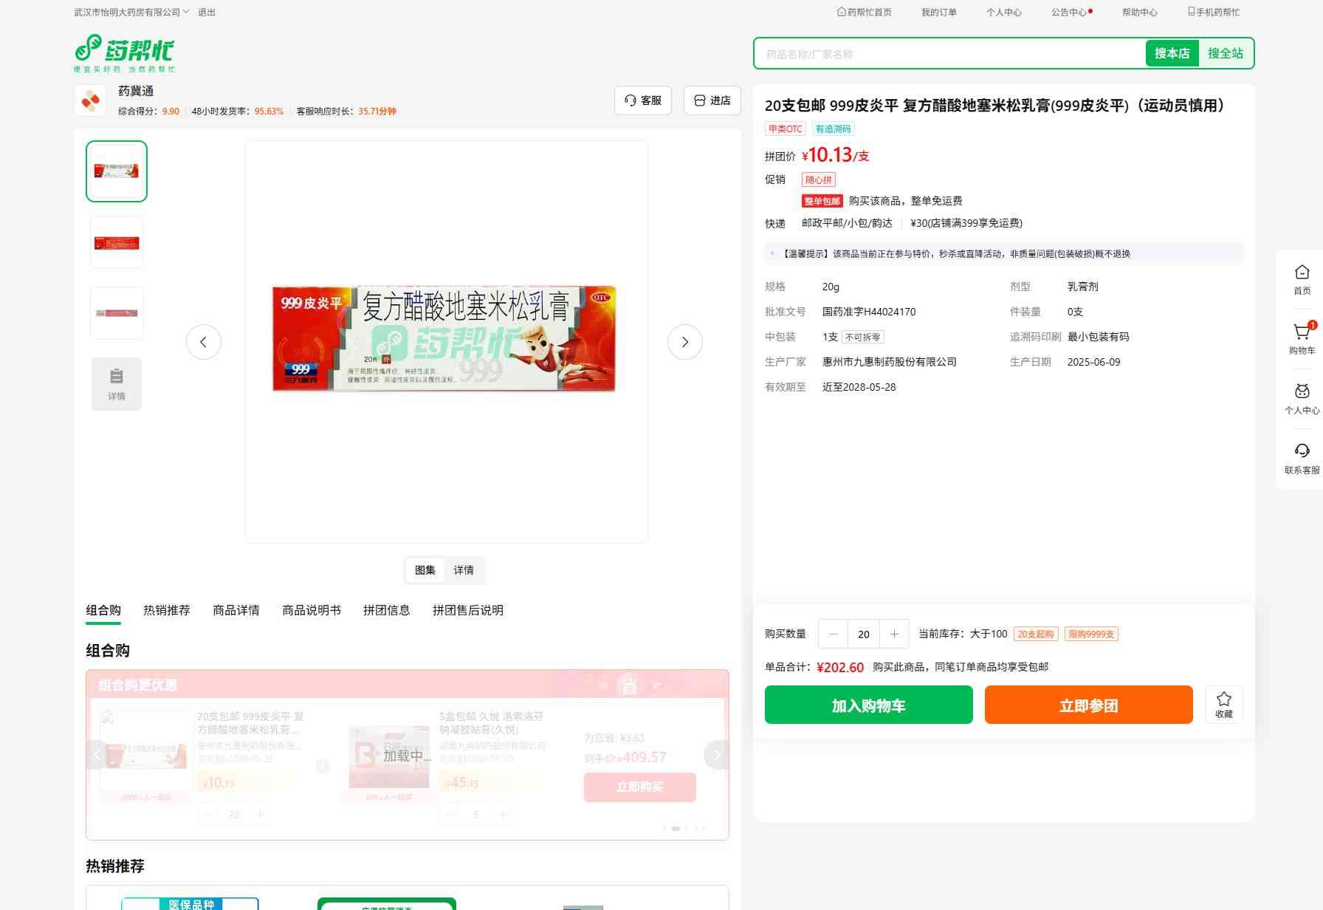The width and height of the screenshot is (1323, 910).
Task: Expand the company name dropdown at top
Action: click(x=185, y=12)
